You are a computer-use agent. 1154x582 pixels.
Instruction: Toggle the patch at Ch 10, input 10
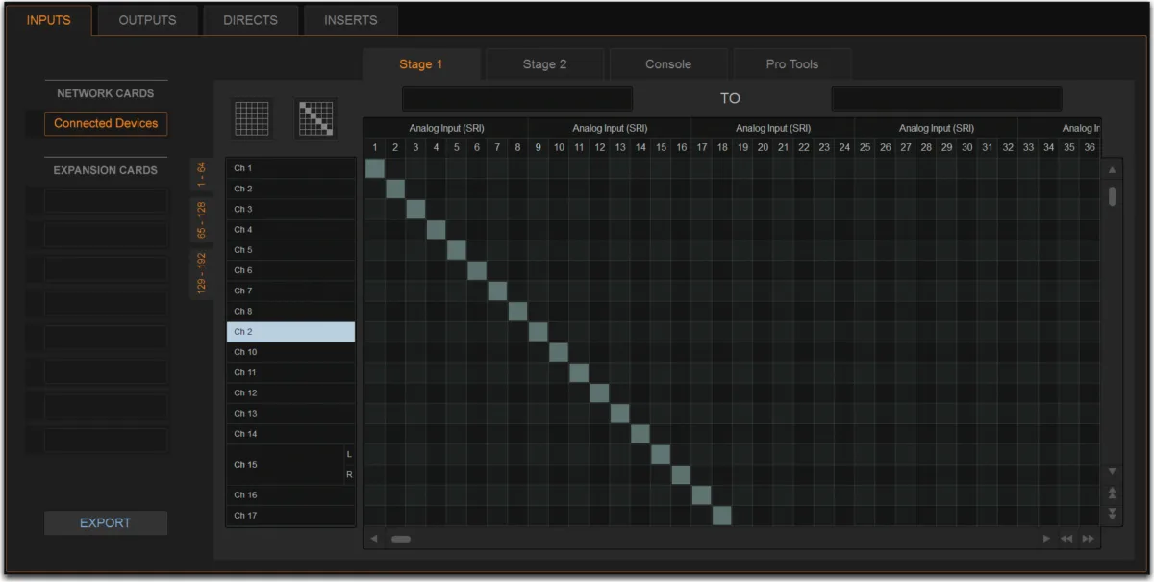559,352
